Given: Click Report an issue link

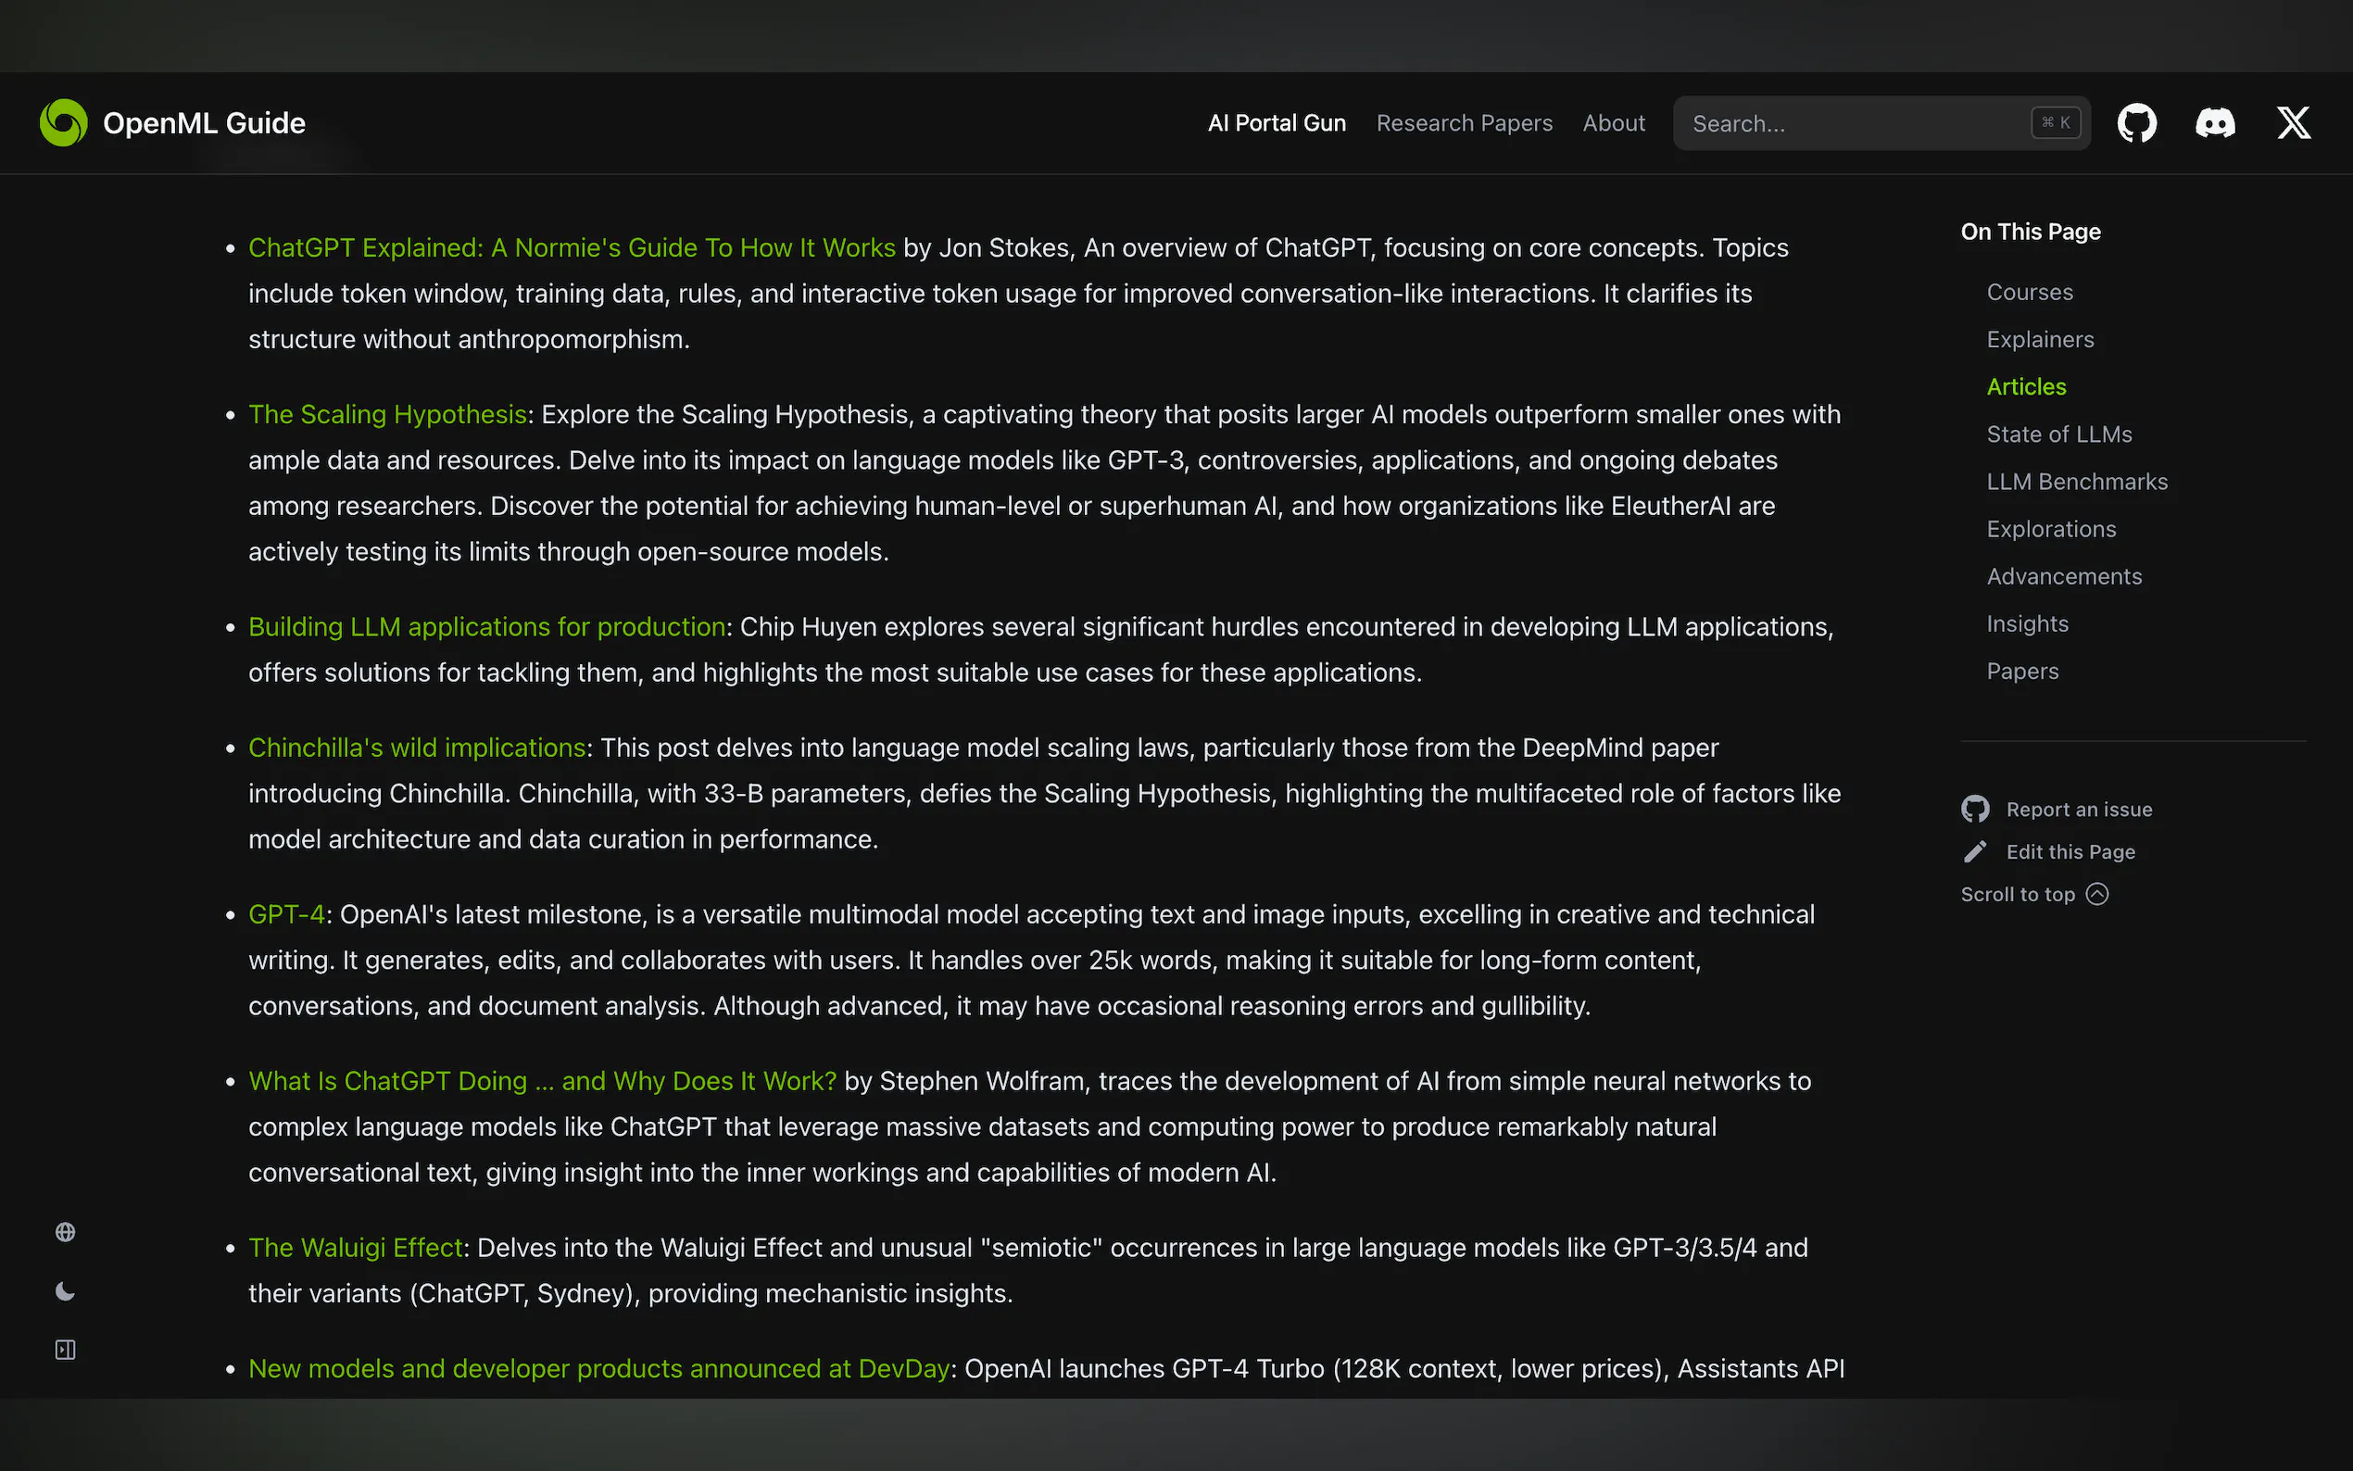Looking at the screenshot, I should tap(2079, 810).
